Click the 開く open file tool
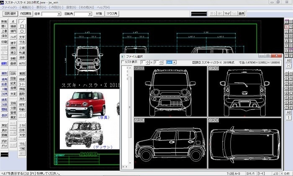Viewport: 293px width, 176px height. (x=4, y=26)
